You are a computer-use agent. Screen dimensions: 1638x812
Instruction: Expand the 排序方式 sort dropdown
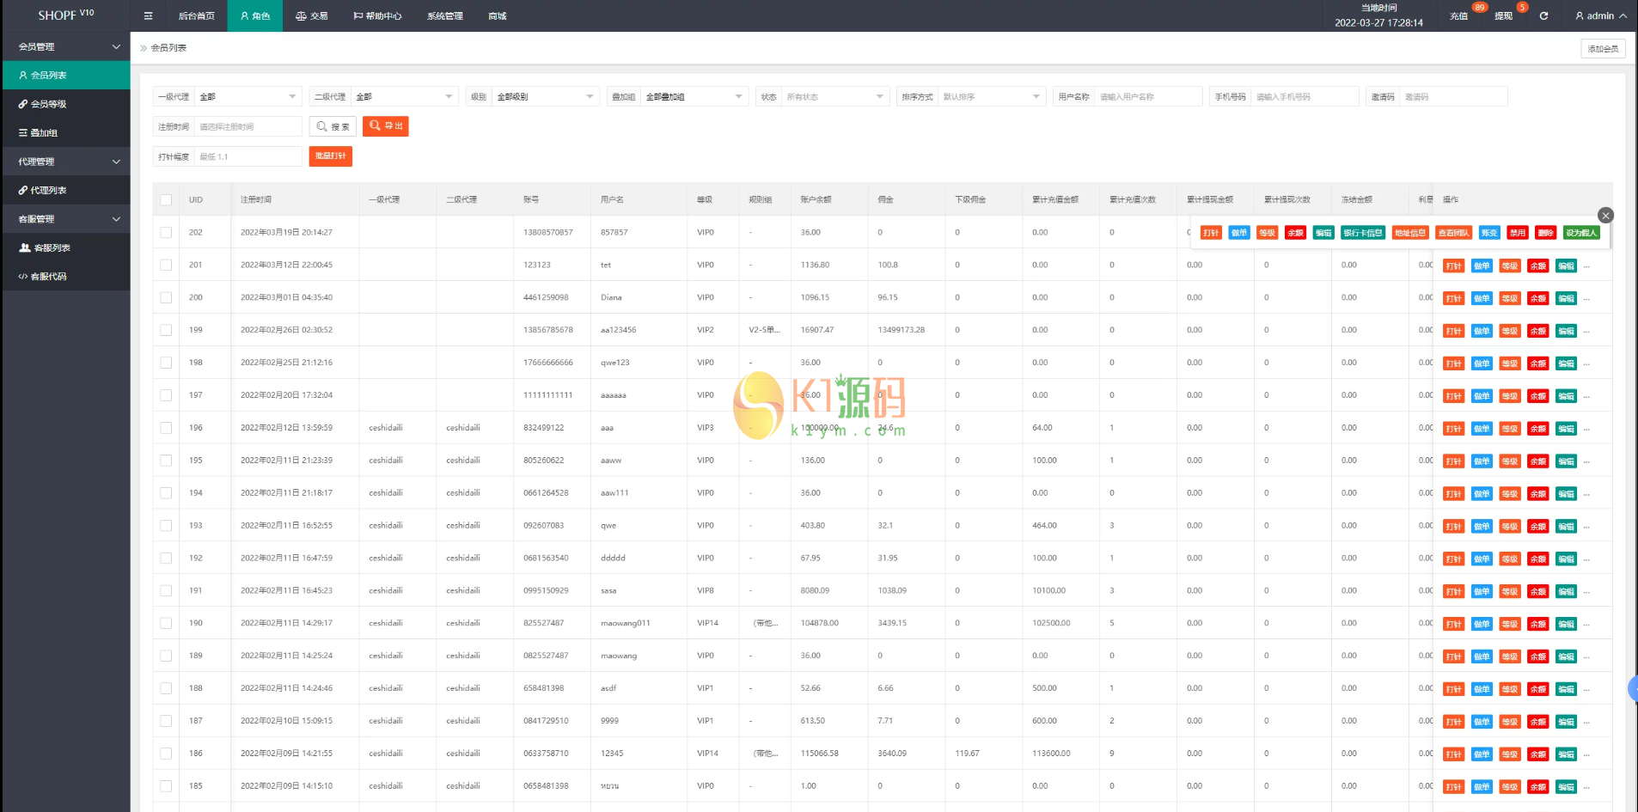coord(992,97)
